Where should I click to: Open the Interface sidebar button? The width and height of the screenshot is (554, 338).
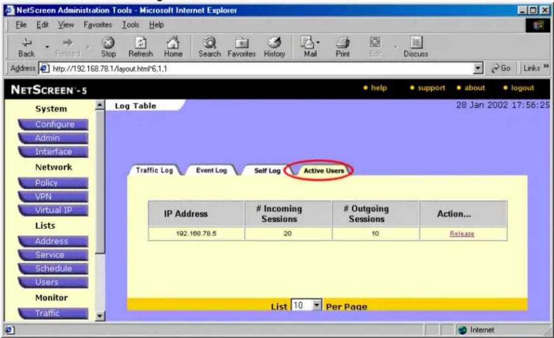click(53, 152)
